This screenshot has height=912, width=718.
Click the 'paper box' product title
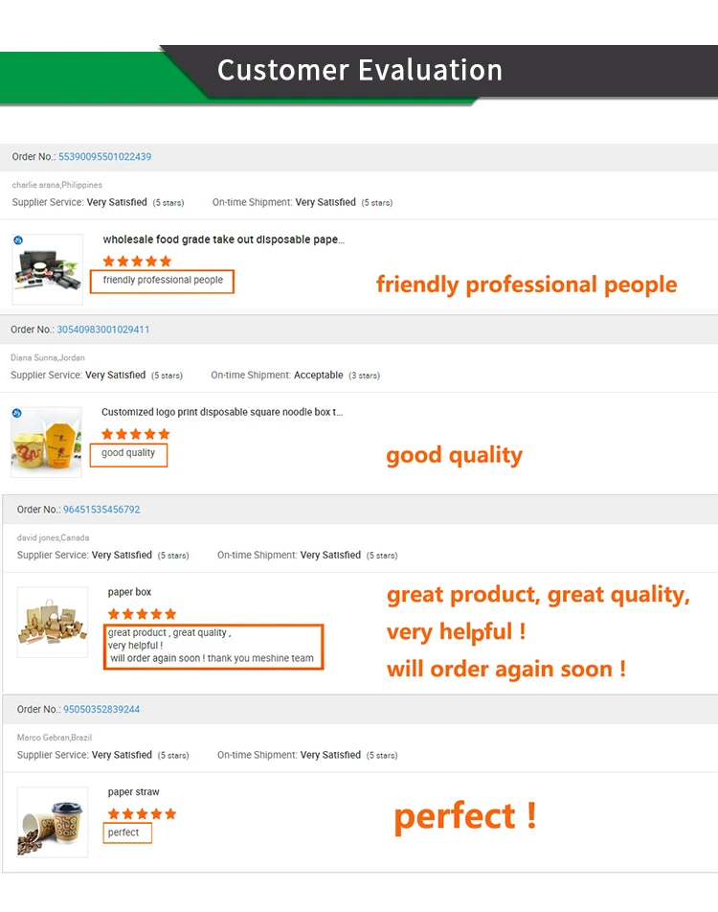(x=129, y=592)
